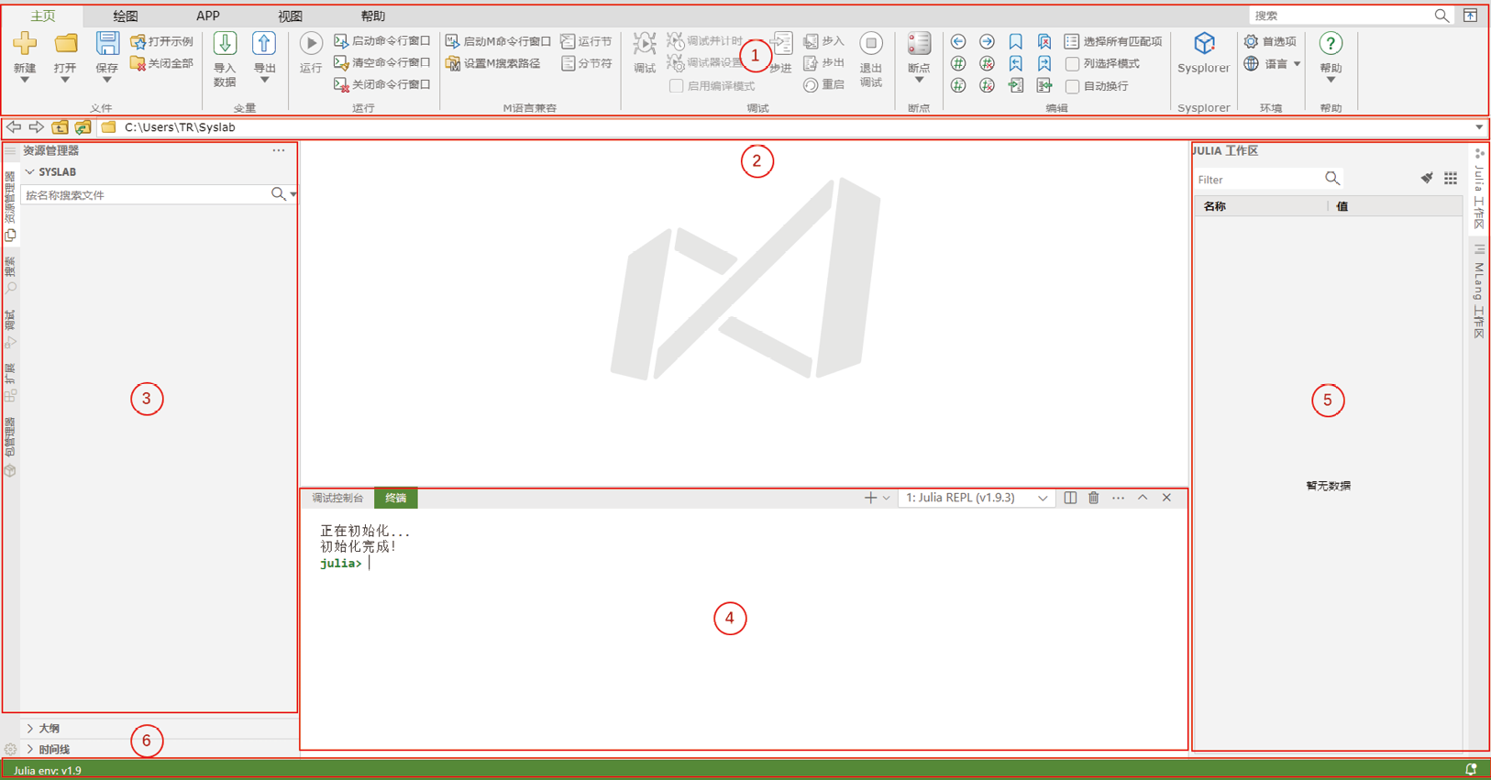
Task: Click 首选项 button
Action: [1270, 41]
